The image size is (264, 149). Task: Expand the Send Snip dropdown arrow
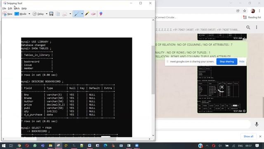tap(70, 14)
